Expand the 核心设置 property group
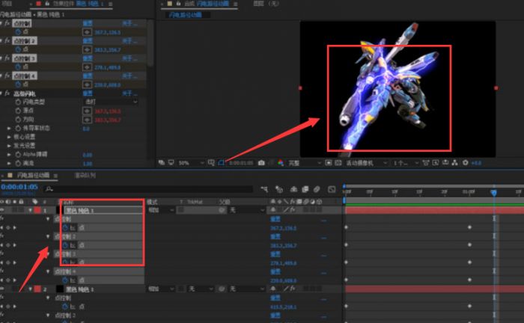 [x=7, y=137]
